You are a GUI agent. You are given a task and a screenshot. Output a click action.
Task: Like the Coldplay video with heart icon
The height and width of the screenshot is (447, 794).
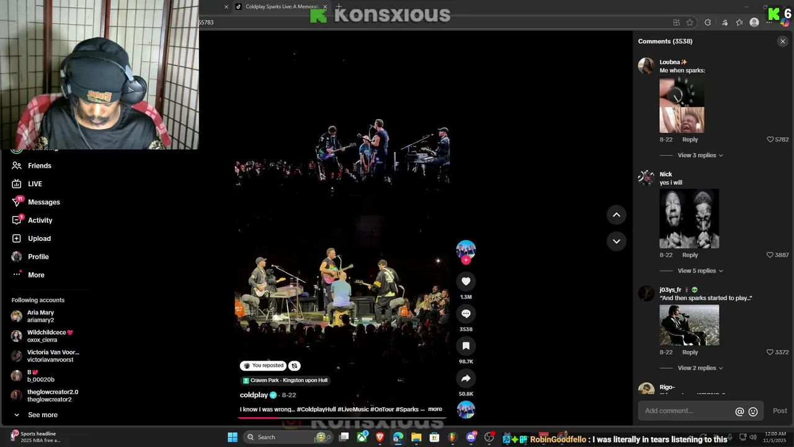click(x=466, y=281)
